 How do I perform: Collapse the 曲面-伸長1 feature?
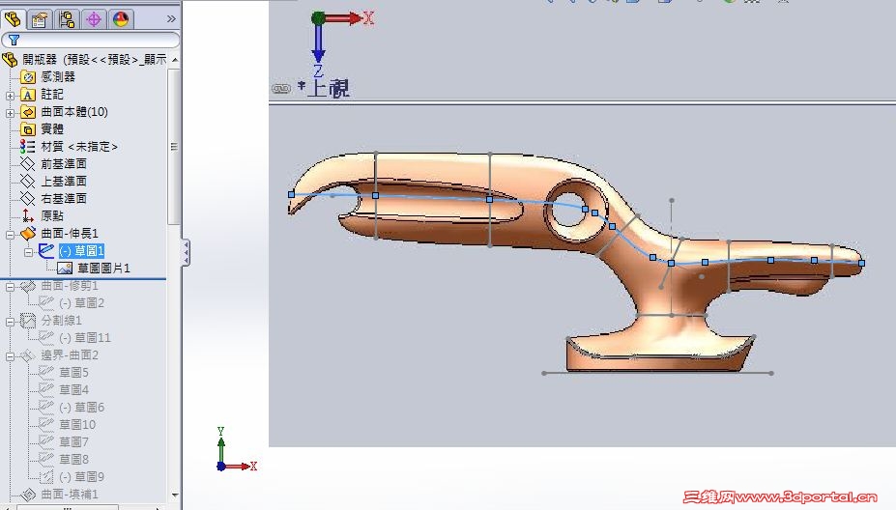pos(10,234)
